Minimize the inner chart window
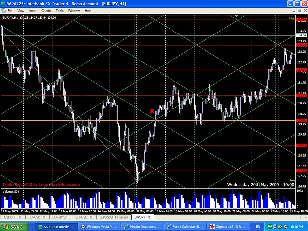 pyautogui.click(x=294, y=11)
